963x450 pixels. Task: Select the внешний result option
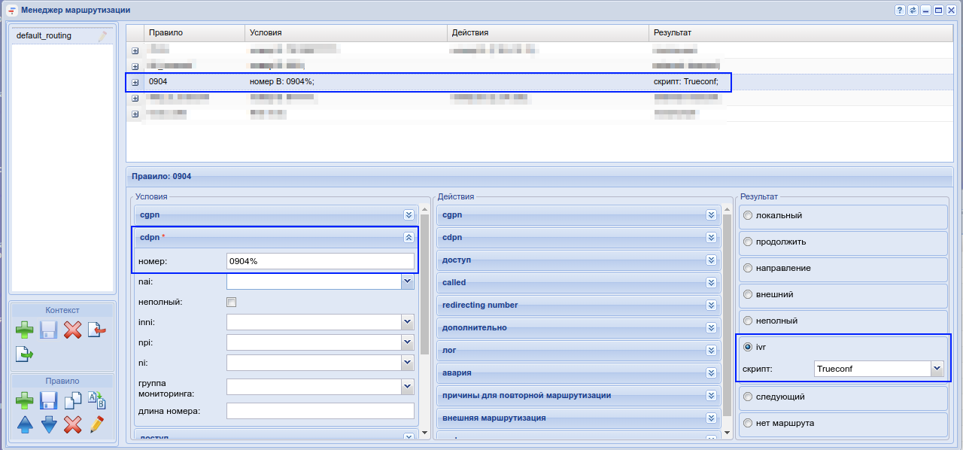point(748,294)
